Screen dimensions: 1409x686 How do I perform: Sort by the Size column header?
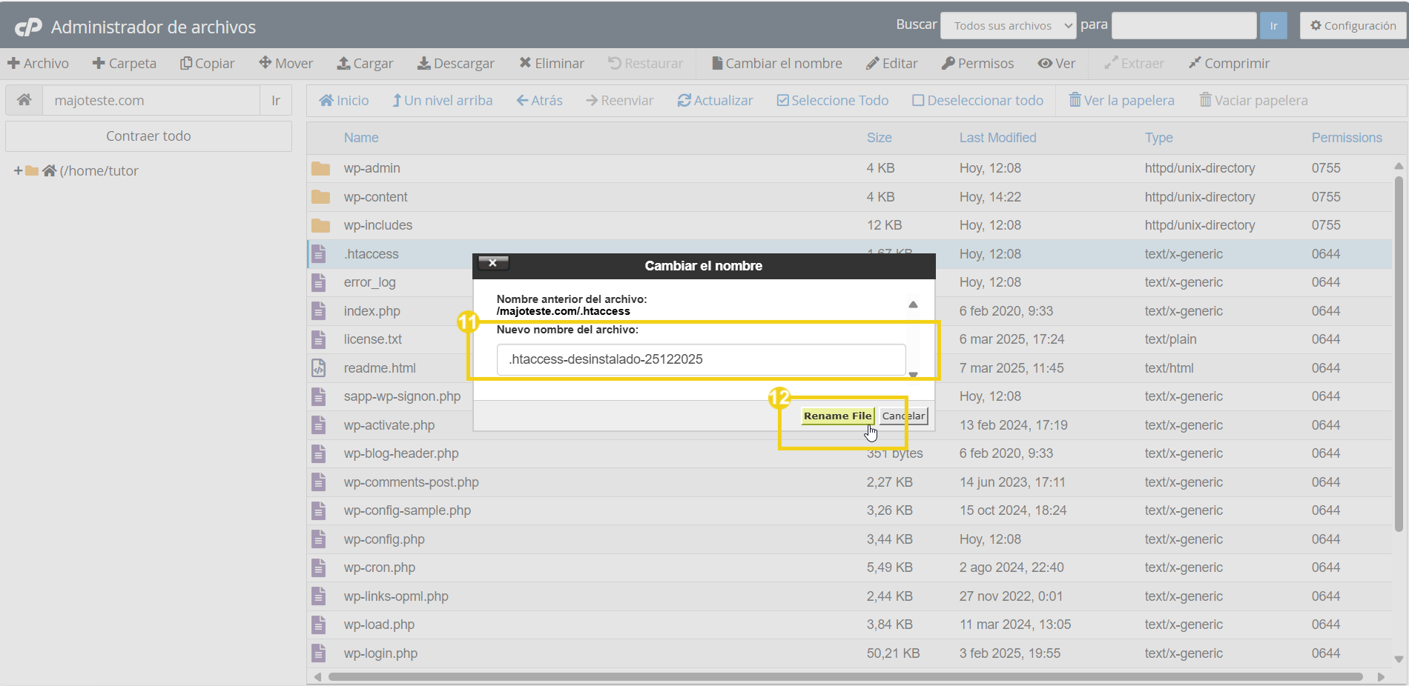[880, 138]
